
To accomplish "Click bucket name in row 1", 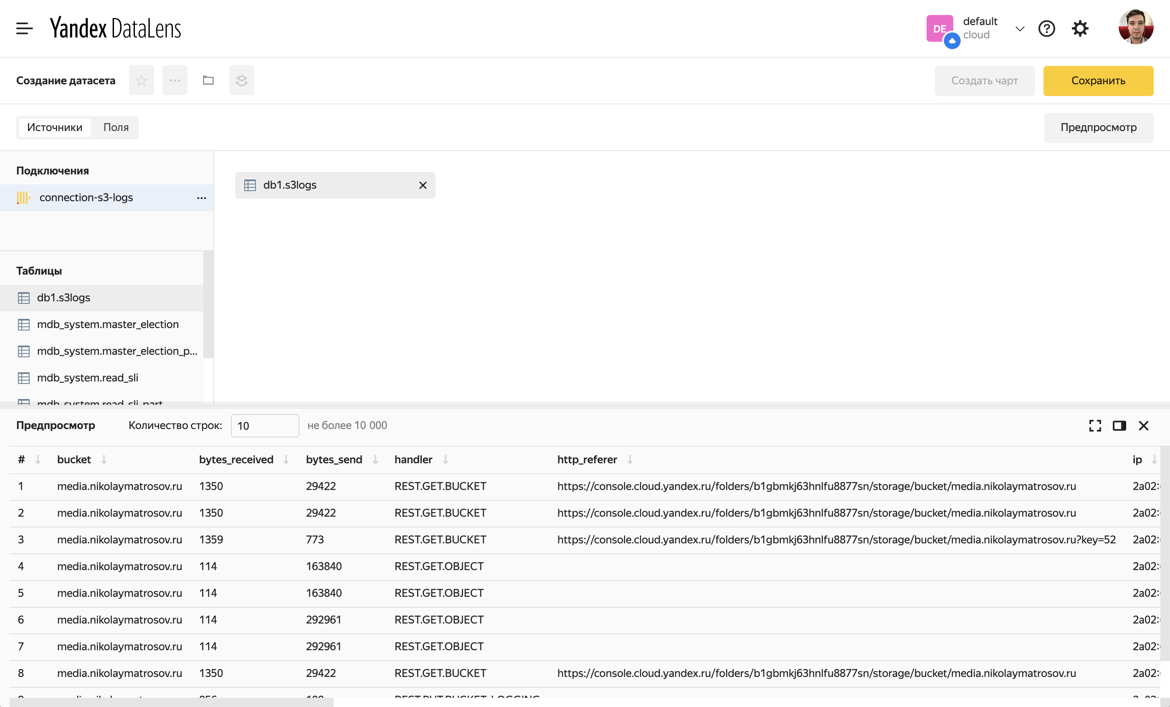I will pyautogui.click(x=120, y=486).
